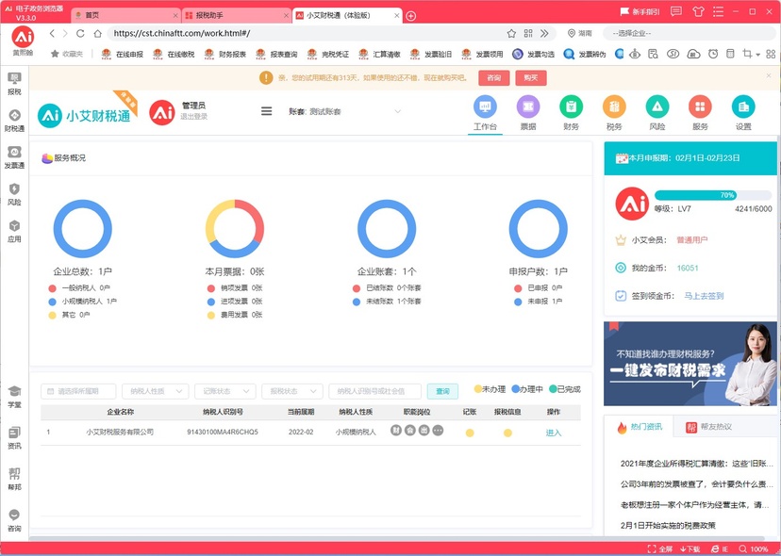
Task: Open the 票据 module icon
Action: (x=528, y=107)
